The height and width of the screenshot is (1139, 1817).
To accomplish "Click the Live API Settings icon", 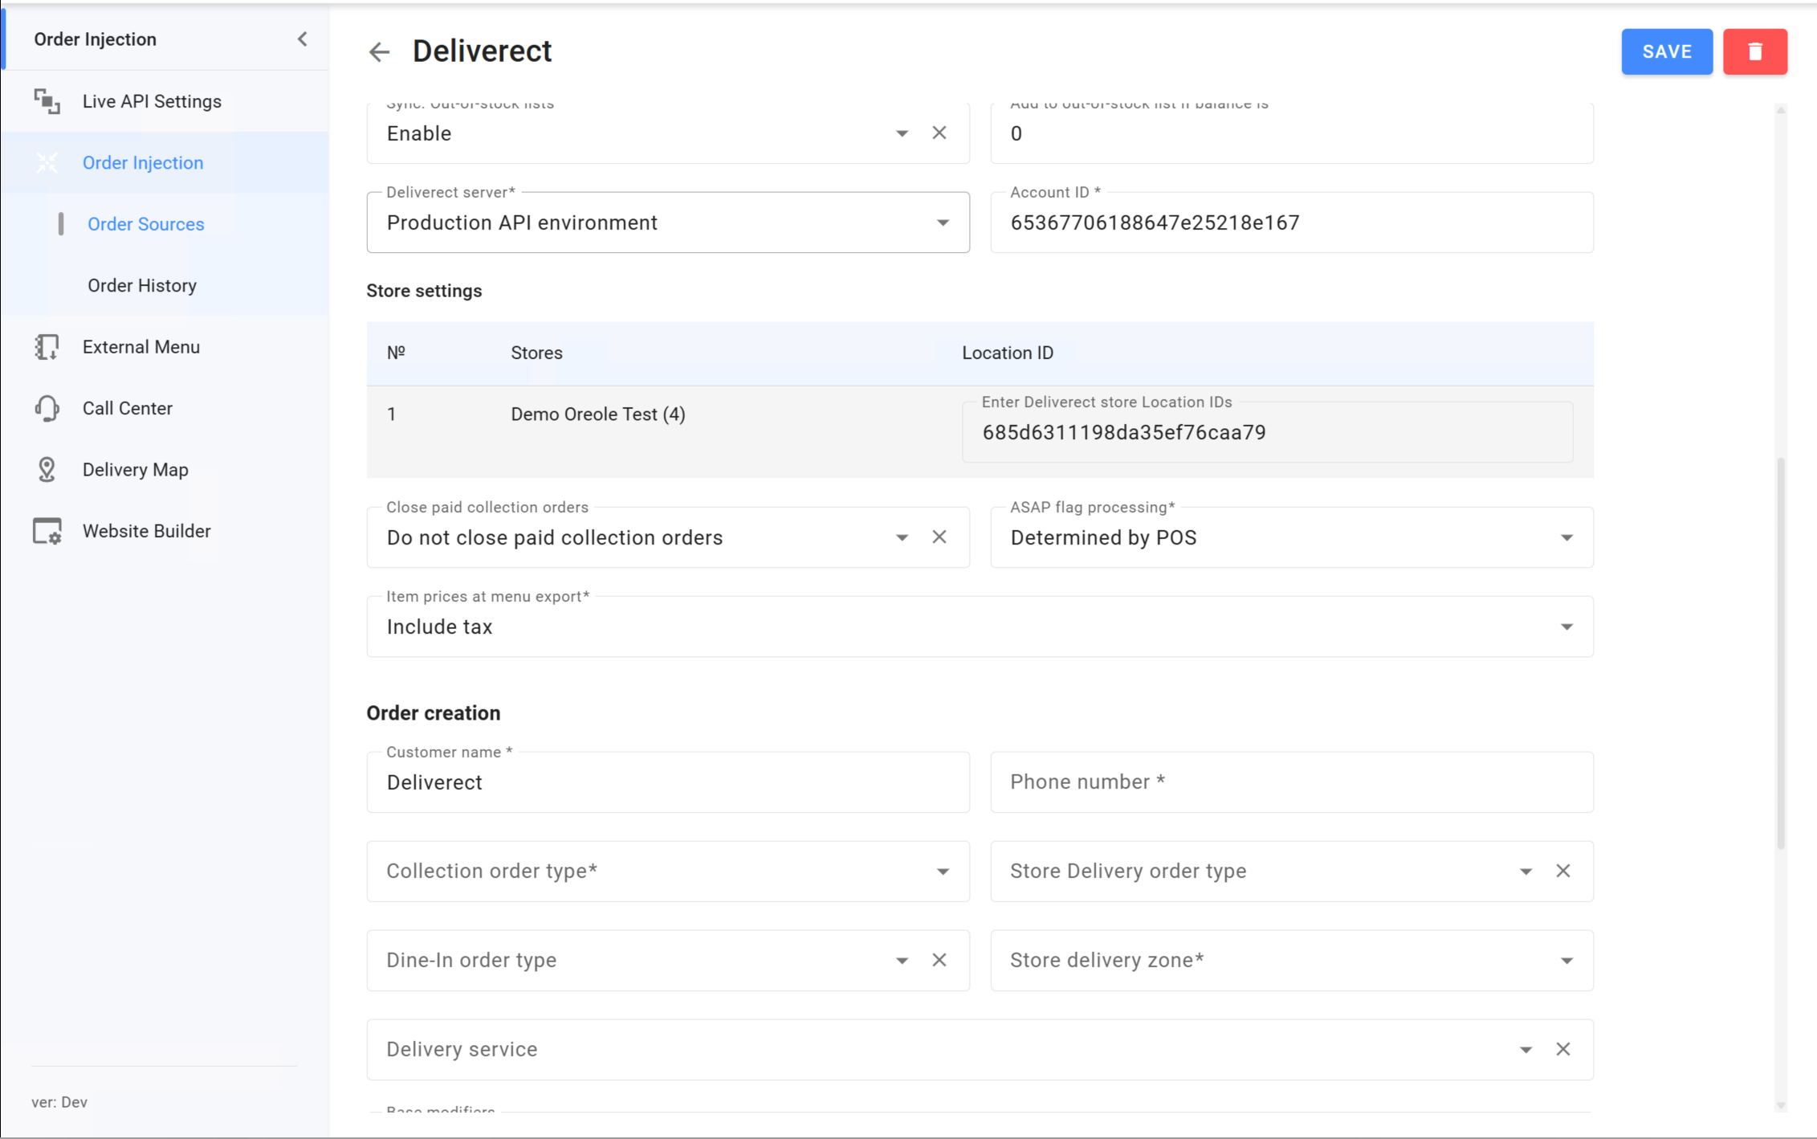I will (x=47, y=101).
